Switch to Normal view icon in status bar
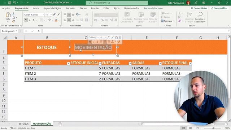231x130 pixels. (x=184, y=128)
